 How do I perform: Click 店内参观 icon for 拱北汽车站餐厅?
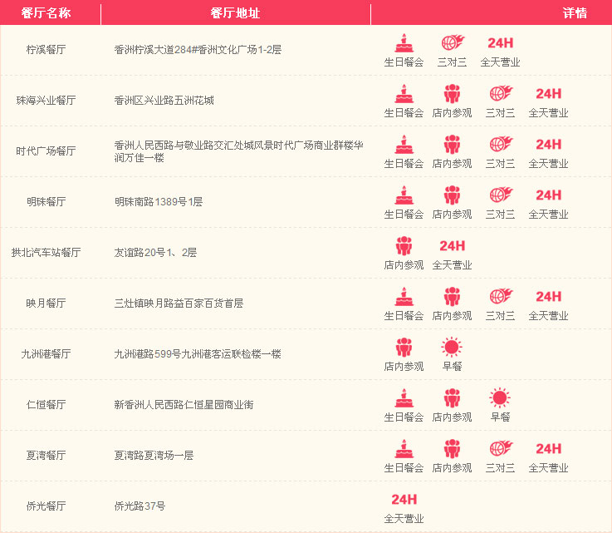404,246
